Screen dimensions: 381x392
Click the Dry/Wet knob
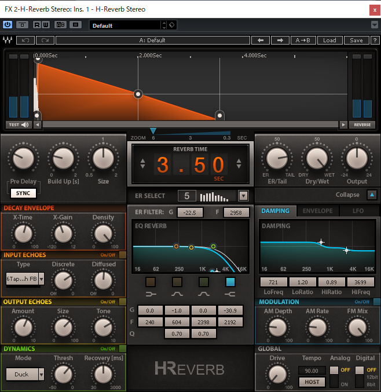coord(317,159)
